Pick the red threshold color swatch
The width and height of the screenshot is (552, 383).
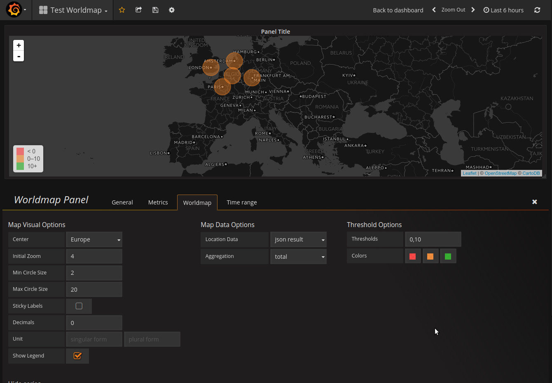pyautogui.click(x=413, y=256)
